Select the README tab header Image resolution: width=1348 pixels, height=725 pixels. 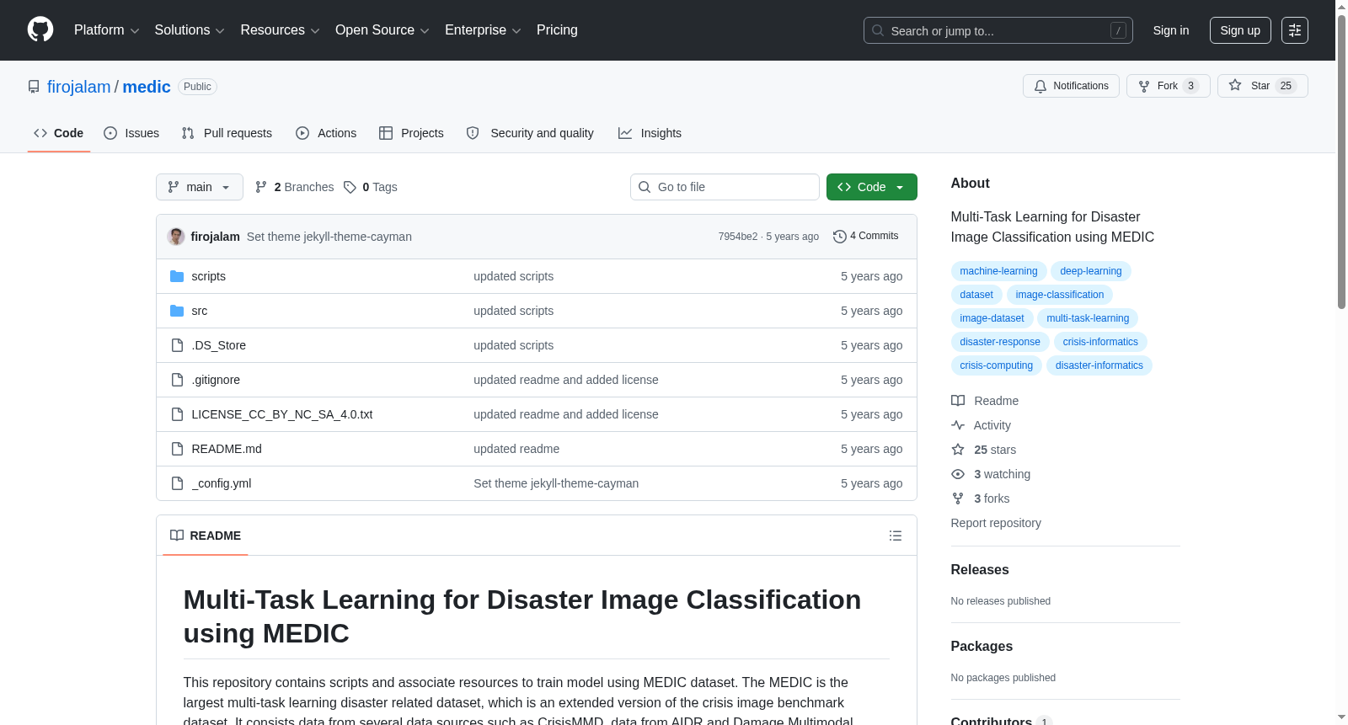coord(206,536)
